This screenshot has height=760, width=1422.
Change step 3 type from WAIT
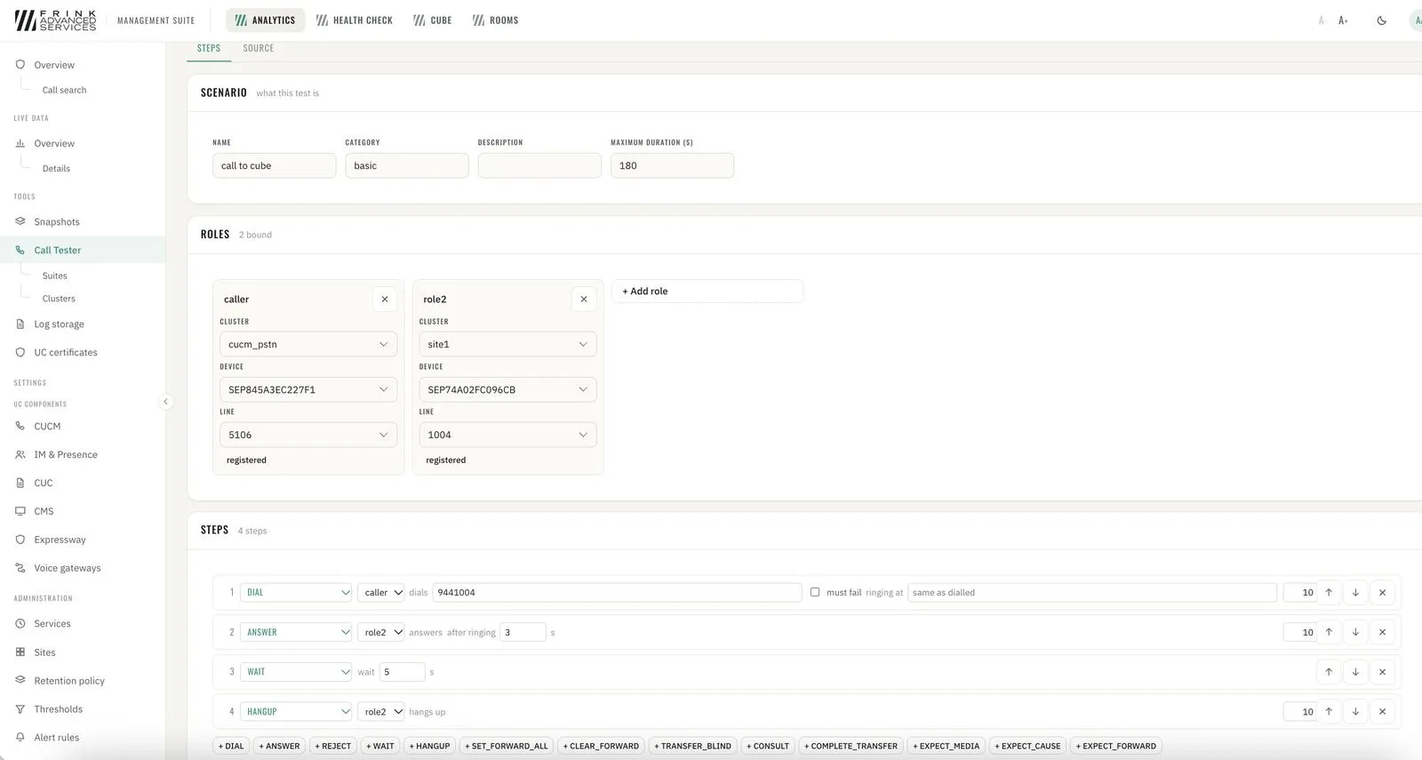(296, 672)
